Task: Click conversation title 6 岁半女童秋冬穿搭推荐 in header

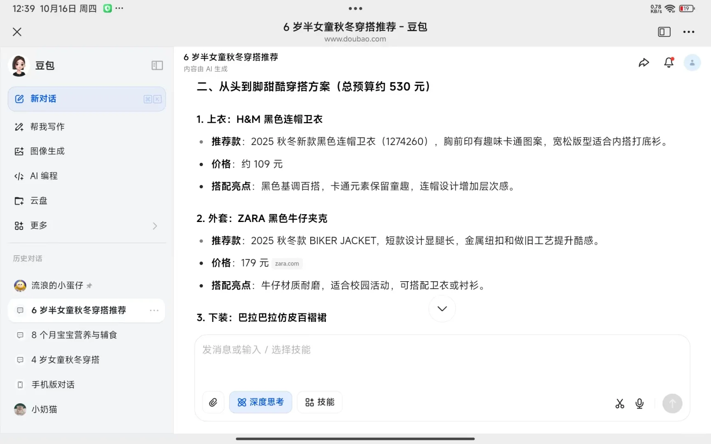Action: (x=231, y=57)
